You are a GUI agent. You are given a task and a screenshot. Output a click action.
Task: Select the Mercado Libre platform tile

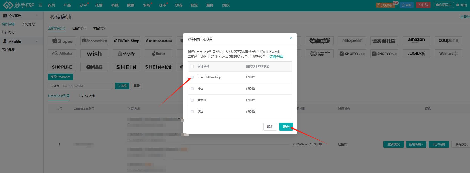click(x=320, y=54)
